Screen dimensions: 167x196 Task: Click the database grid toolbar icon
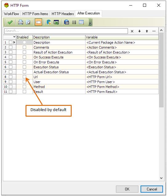[x=66, y=22]
